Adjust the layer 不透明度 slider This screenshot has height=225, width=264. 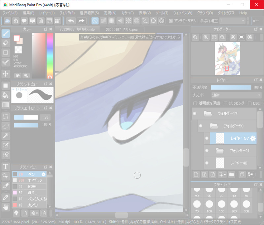point(231,88)
